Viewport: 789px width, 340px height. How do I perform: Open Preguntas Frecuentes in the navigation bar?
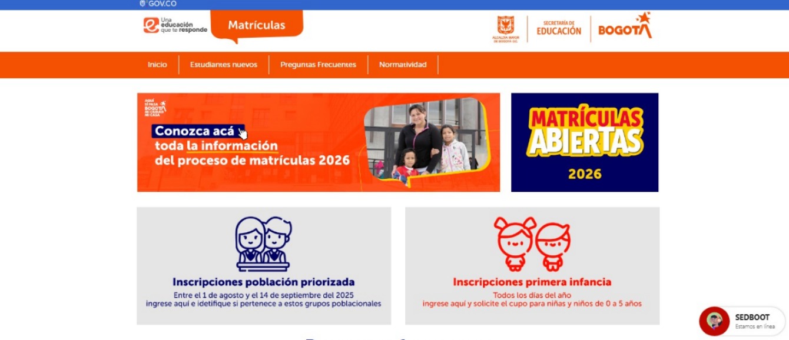tap(318, 65)
